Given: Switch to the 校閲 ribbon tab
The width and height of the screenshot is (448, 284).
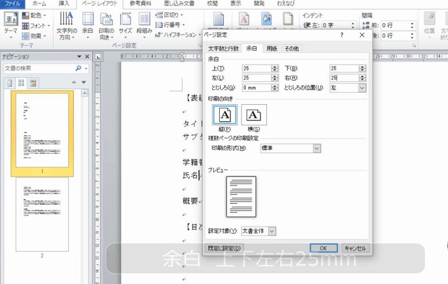Looking at the screenshot, I should [212, 3].
